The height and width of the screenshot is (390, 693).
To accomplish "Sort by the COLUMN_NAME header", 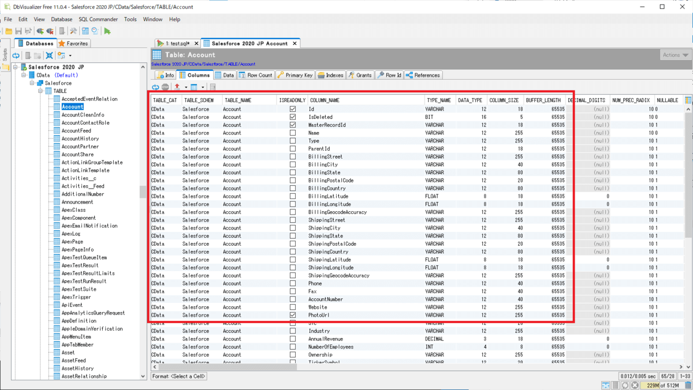I will [x=325, y=100].
